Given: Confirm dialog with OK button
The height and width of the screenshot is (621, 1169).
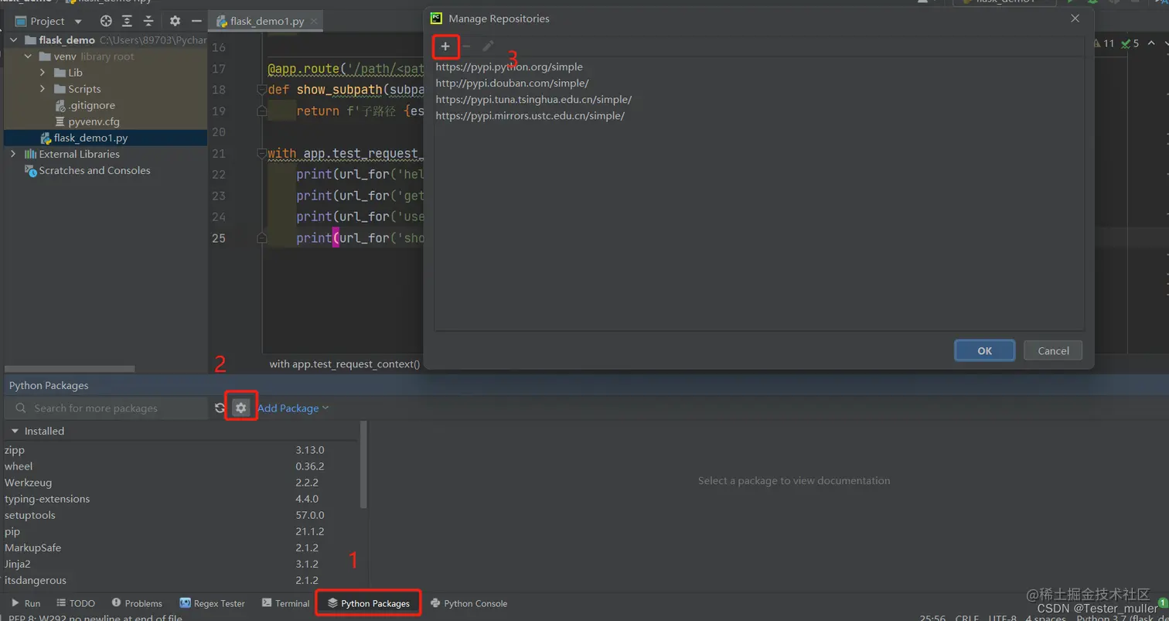Looking at the screenshot, I should (x=984, y=350).
